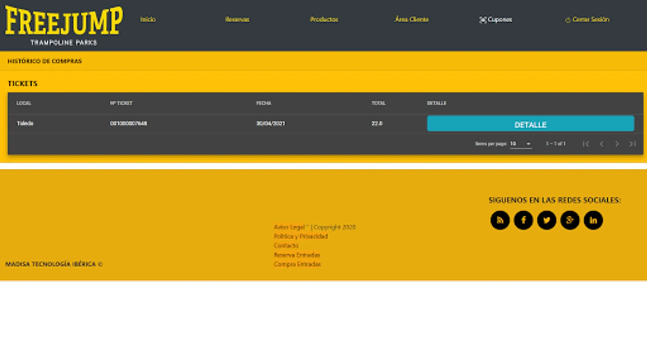Open the LinkedIn social icon
Image resolution: width=647 pixels, height=342 pixels.
tap(593, 220)
